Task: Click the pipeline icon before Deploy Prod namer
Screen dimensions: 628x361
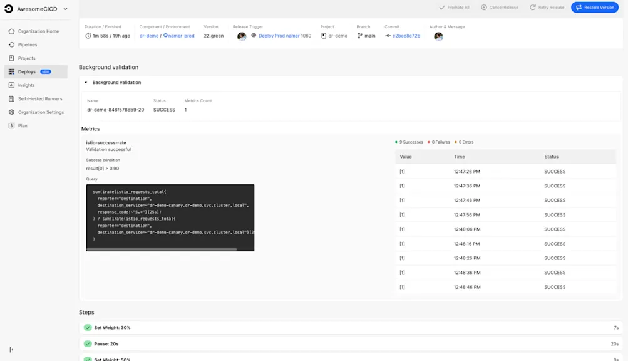Action: (254, 35)
